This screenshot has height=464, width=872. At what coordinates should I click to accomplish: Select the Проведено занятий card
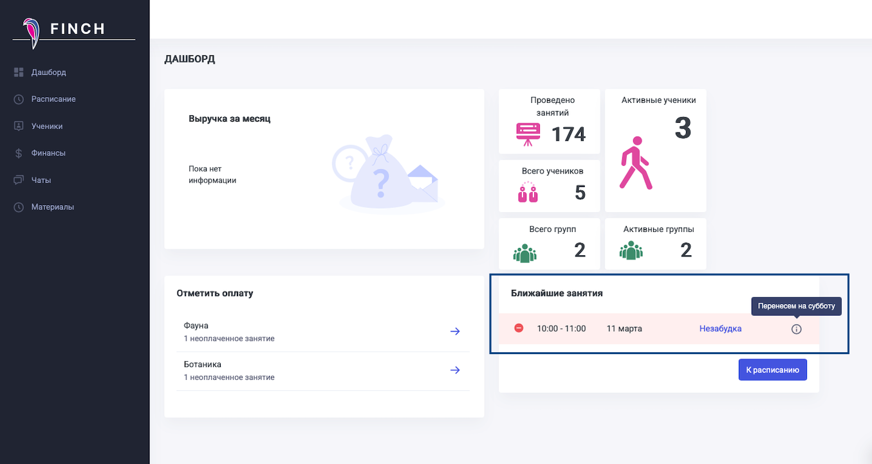(x=549, y=122)
